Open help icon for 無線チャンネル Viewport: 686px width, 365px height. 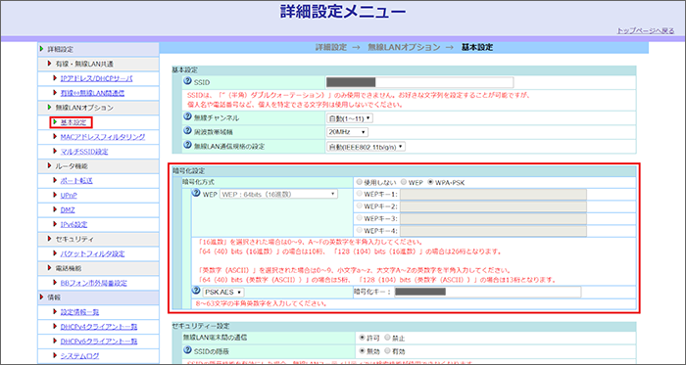coord(188,117)
